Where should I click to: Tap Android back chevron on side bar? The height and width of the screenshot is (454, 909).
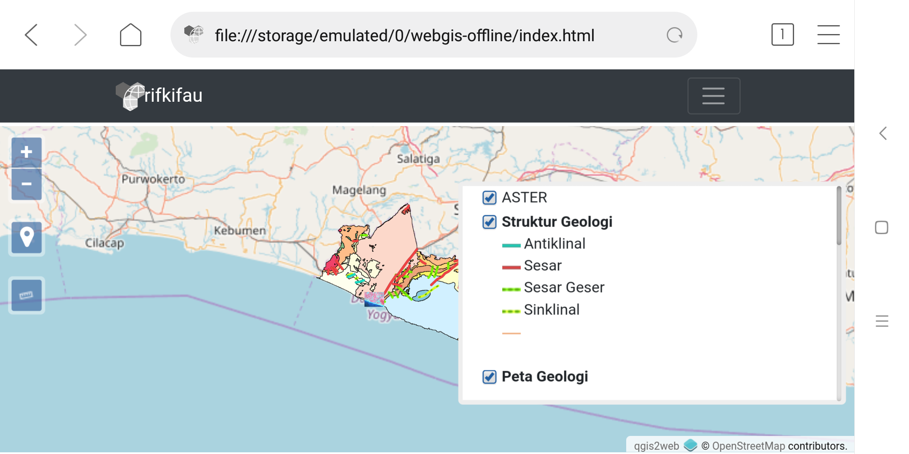pos(882,134)
